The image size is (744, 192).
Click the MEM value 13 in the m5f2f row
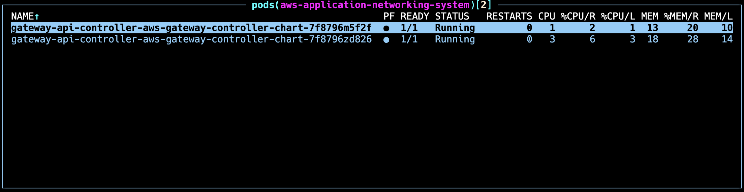tap(653, 28)
